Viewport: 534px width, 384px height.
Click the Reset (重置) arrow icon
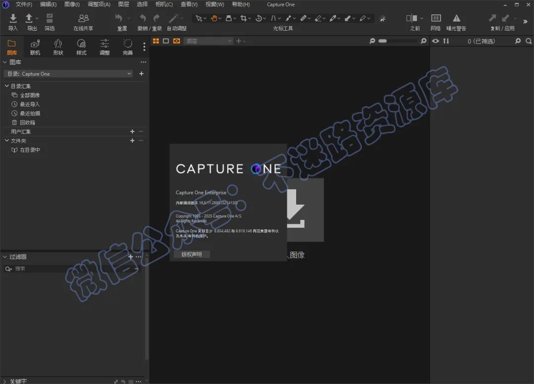(x=119, y=18)
